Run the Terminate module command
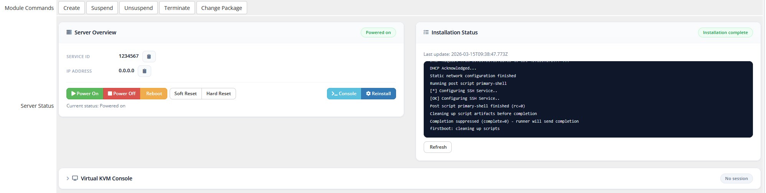This screenshot has width=766, height=193. (177, 8)
